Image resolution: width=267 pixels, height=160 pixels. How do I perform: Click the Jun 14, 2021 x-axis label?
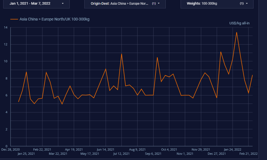click(106, 149)
